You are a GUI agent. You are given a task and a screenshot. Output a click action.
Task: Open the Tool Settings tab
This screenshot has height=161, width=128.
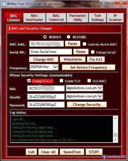(98, 18)
